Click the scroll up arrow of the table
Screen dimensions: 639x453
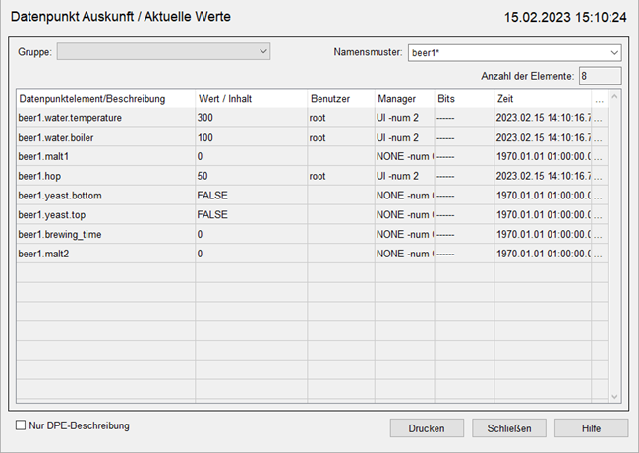click(x=615, y=97)
